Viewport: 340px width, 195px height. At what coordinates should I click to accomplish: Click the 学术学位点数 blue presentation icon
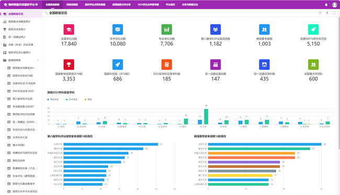[118, 29]
